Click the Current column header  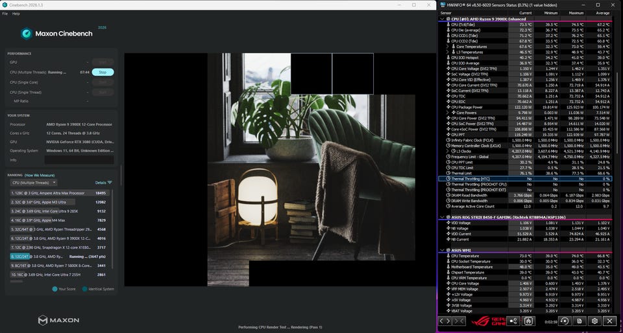point(525,13)
